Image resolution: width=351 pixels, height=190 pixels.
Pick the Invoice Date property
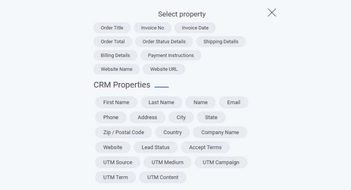tap(195, 28)
